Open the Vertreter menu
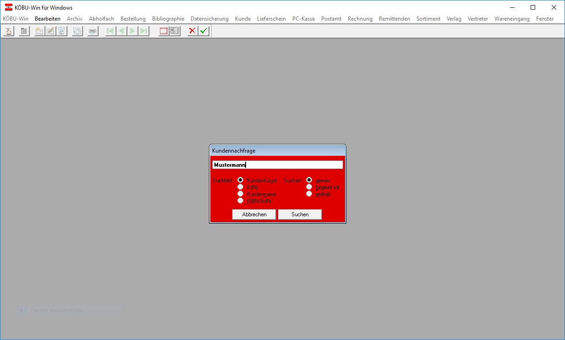Screen dimensions: 565x340 478,19
